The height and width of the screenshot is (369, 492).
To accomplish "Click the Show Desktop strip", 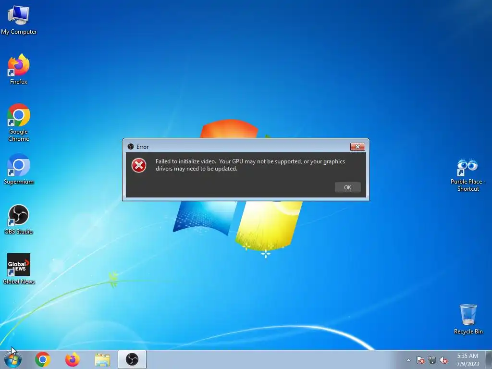I will 489,359.
